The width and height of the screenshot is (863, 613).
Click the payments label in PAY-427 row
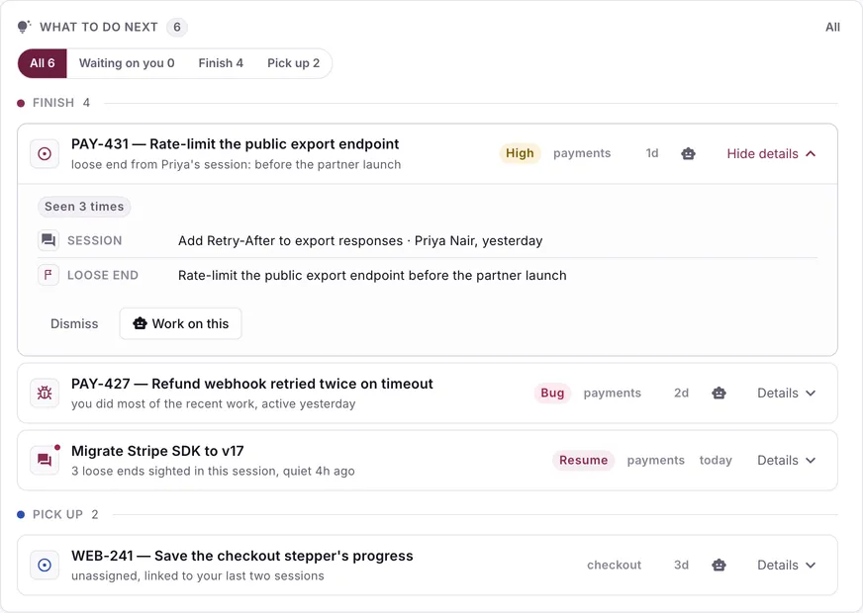tap(612, 394)
